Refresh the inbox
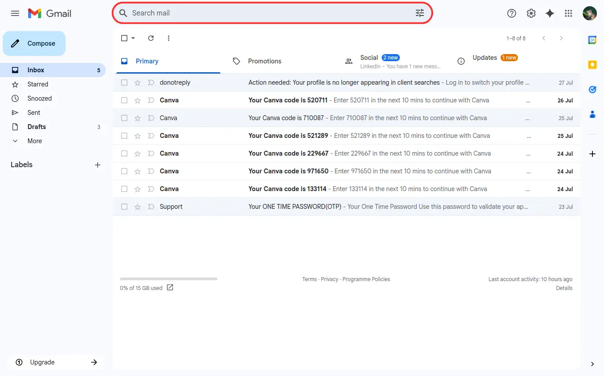604x376 pixels. point(151,38)
